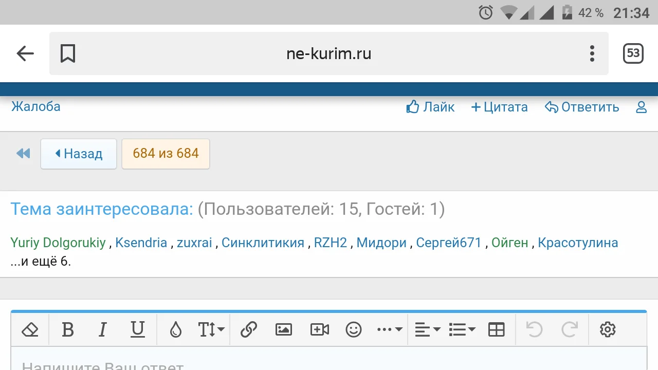Screen dimensions: 658x370
Task: Toggle underline formatting
Action: 137,329
